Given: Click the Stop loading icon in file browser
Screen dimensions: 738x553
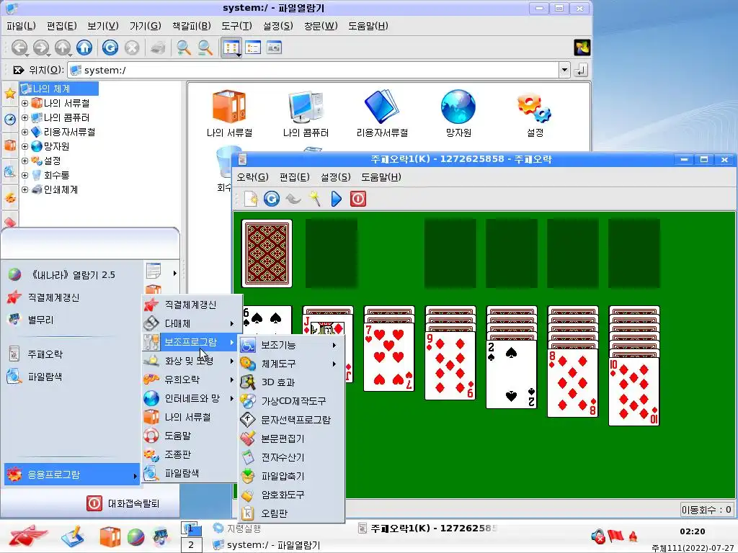Looking at the screenshot, I should coord(133,48).
